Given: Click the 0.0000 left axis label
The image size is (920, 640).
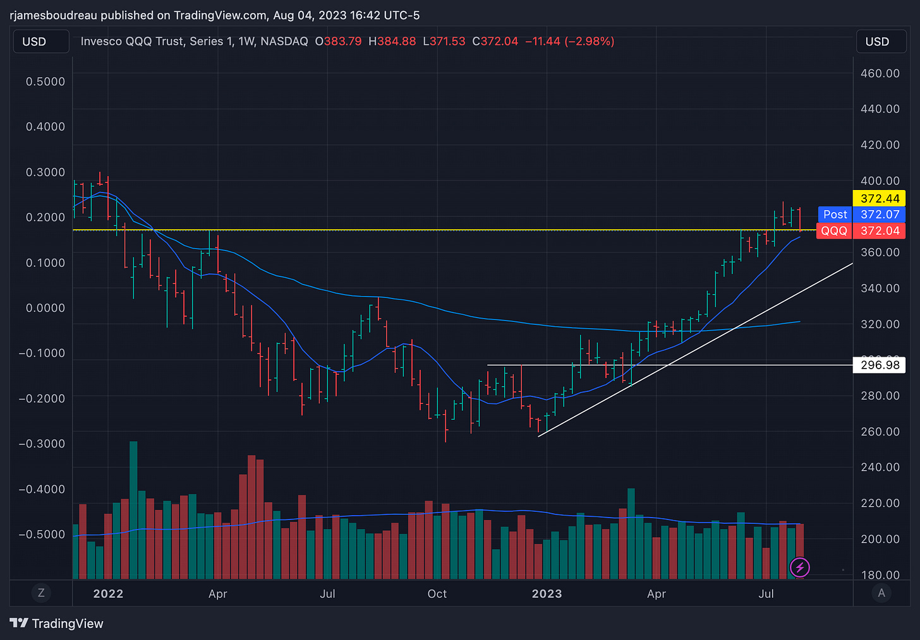Looking at the screenshot, I should click(x=45, y=308).
